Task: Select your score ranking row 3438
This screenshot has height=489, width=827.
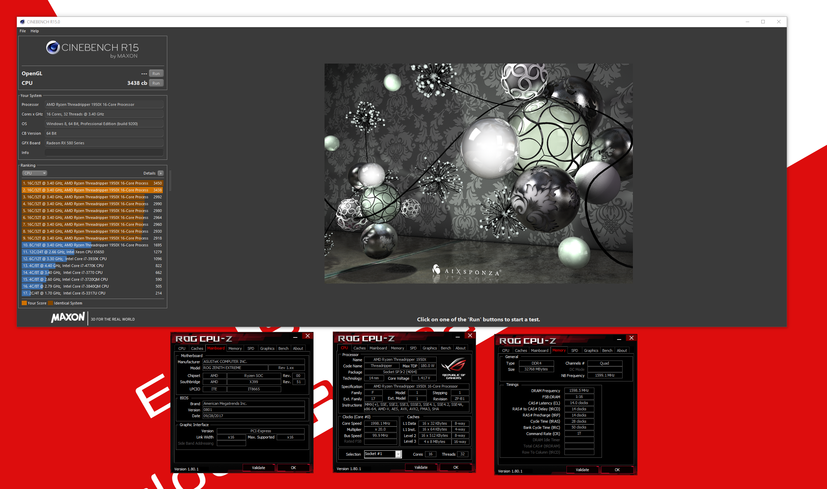Action: click(x=92, y=190)
